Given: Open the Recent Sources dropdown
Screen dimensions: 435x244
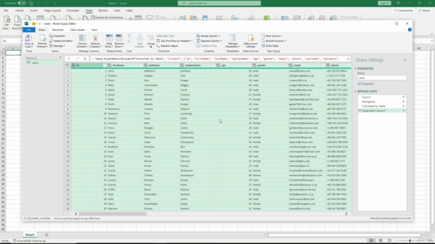Looking at the screenshot, I should (285, 41).
